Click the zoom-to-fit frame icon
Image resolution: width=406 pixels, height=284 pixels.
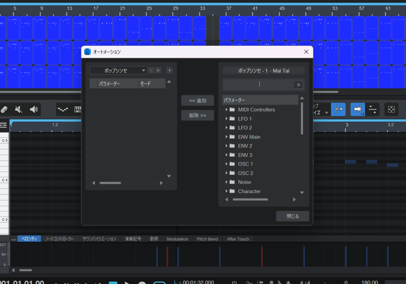391,109
